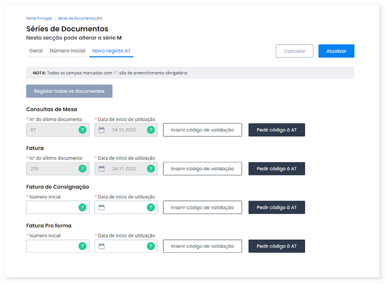Click Registar todos os documentos button

click(69, 91)
